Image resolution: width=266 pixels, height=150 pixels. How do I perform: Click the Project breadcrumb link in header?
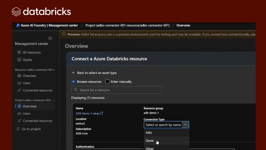[127, 26]
